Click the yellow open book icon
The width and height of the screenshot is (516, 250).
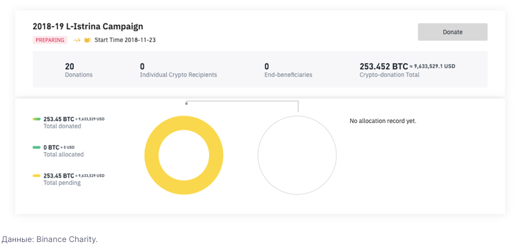[87, 40]
